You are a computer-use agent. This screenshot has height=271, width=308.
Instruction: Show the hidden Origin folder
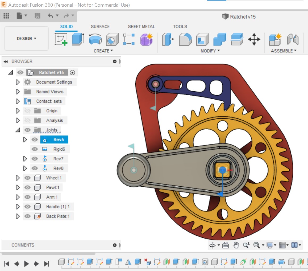tap(27, 111)
